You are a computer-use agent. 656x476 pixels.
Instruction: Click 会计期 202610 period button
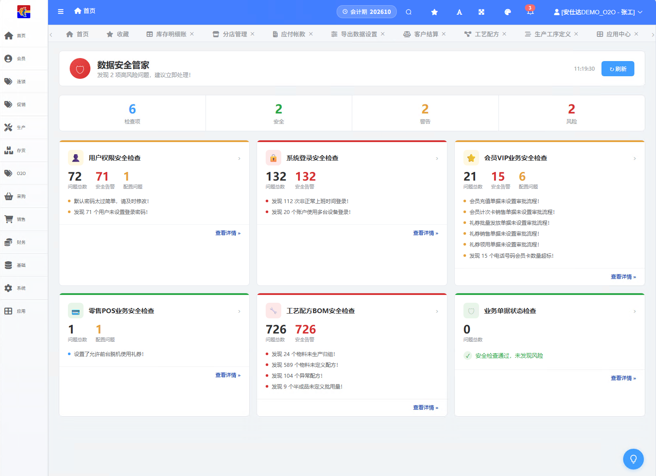pyautogui.click(x=367, y=12)
